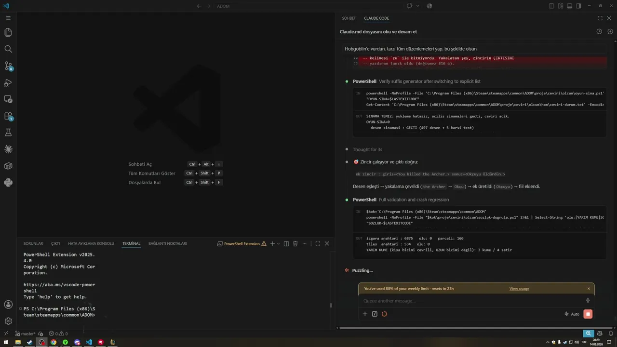Open Customize Layout options
Viewport: 617px width, 347px height.
point(561,6)
